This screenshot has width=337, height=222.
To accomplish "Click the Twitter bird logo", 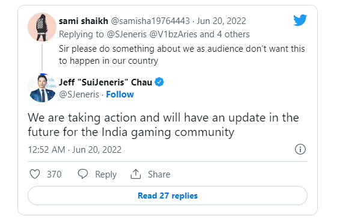I will pyautogui.click(x=300, y=20).
